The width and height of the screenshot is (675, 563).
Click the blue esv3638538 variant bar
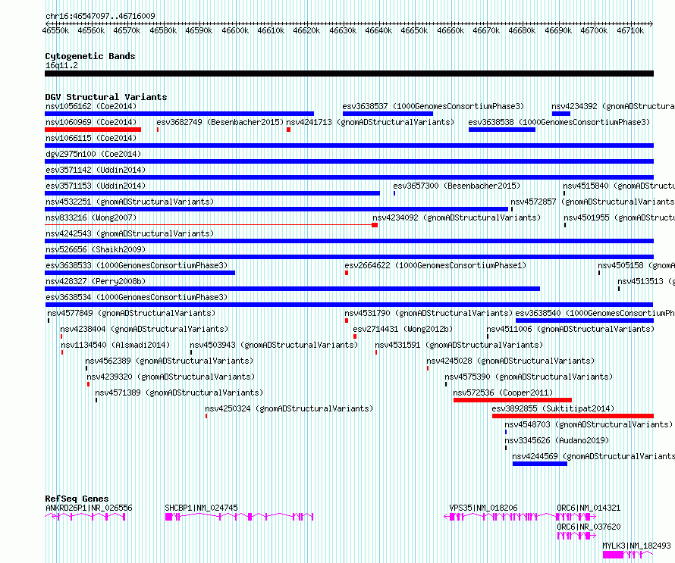click(502, 130)
